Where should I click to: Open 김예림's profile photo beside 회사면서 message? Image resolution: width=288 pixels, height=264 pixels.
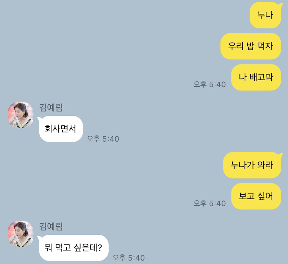pos(21,115)
